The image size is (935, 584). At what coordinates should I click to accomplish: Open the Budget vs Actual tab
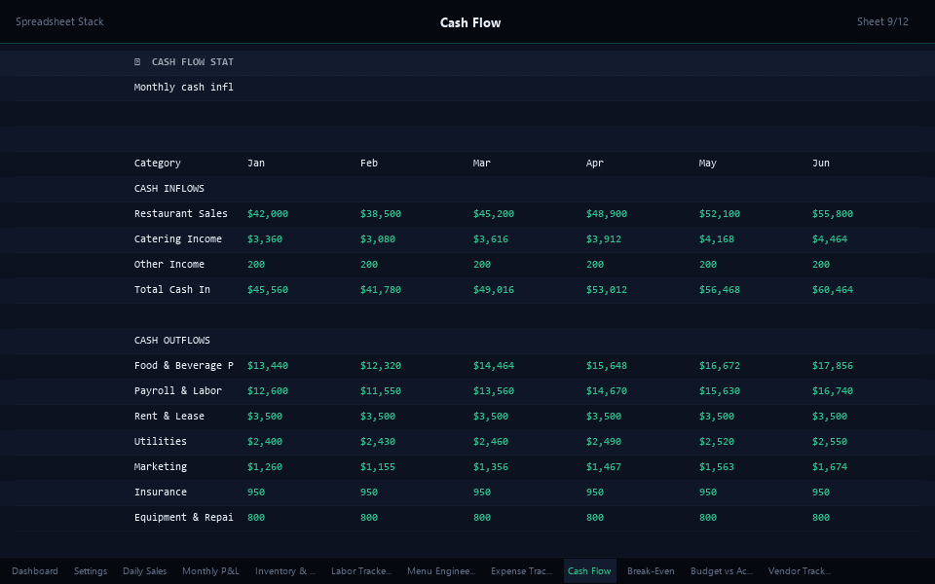(722, 571)
